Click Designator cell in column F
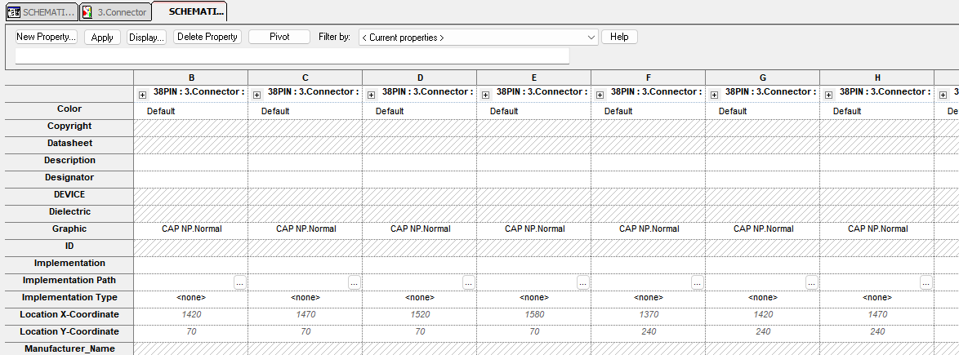The width and height of the screenshot is (959, 355). (649, 179)
